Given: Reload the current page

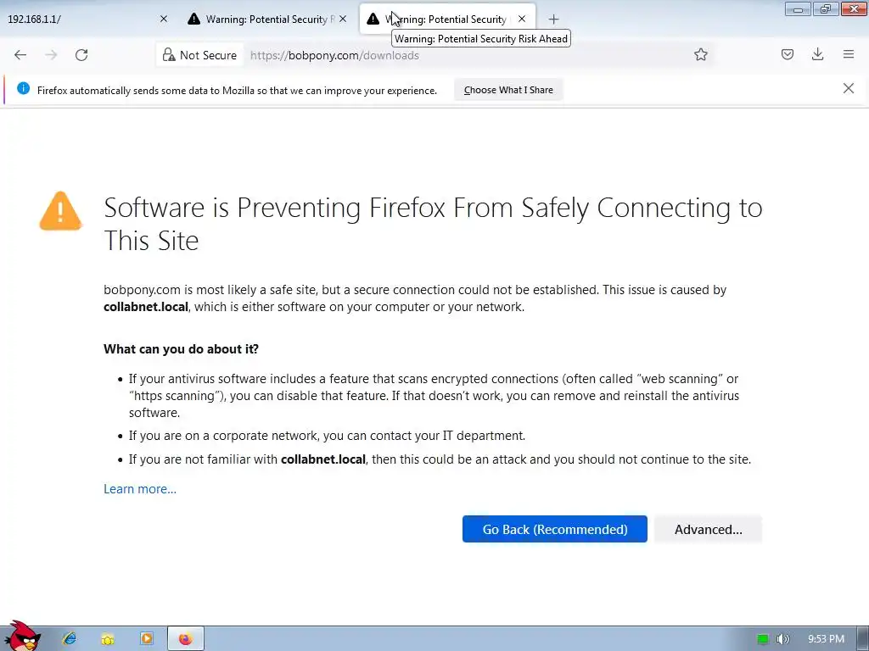Looking at the screenshot, I should click(x=81, y=55).
